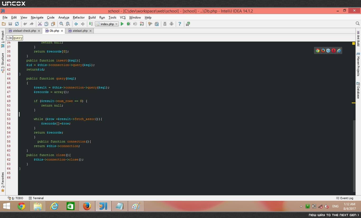Screen dimensions: 361x218
Task: Undo the last action via toolbar
Action: (25, 24)
